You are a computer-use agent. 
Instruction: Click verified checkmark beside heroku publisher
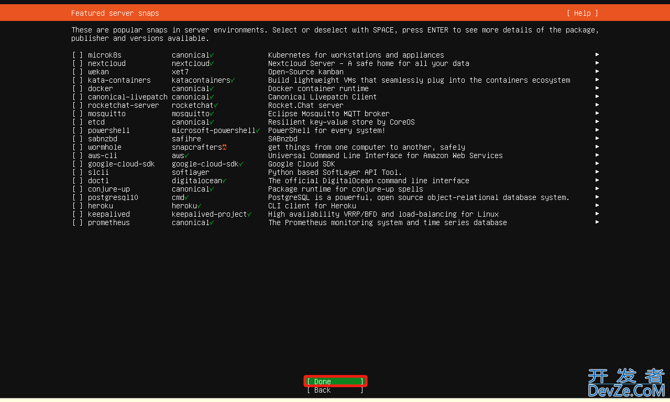click(199, 206)
